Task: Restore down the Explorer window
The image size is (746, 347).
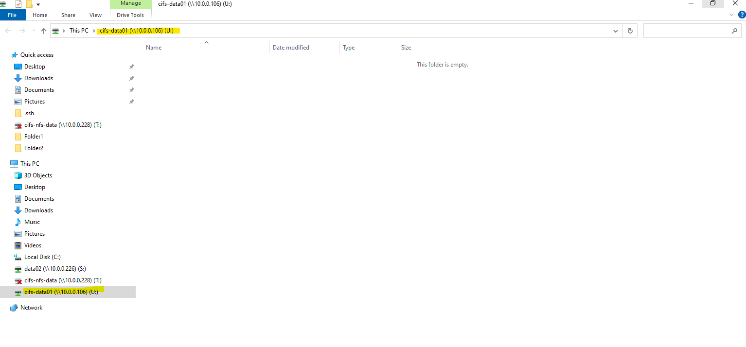Action: (x=713, y=3)
